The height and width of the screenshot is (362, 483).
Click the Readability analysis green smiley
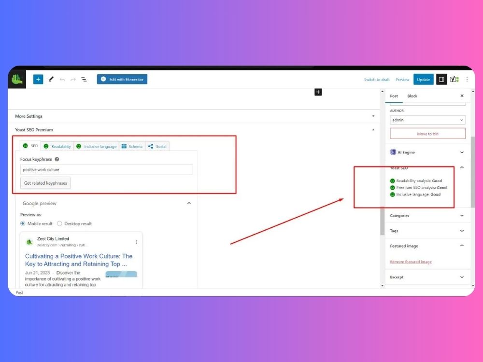(x=392, y=181)
